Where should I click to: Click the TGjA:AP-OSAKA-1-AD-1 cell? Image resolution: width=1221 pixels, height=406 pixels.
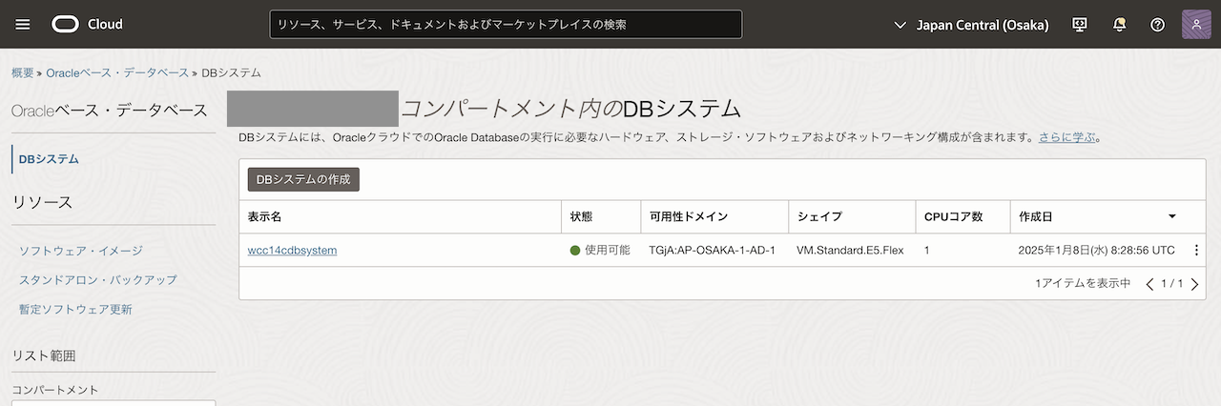[x=712, y=251]
